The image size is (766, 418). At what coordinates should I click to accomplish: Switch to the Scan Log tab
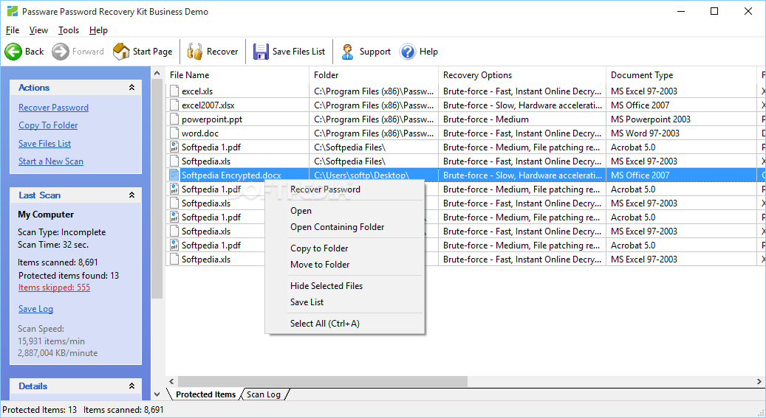[x=264, y=394]
